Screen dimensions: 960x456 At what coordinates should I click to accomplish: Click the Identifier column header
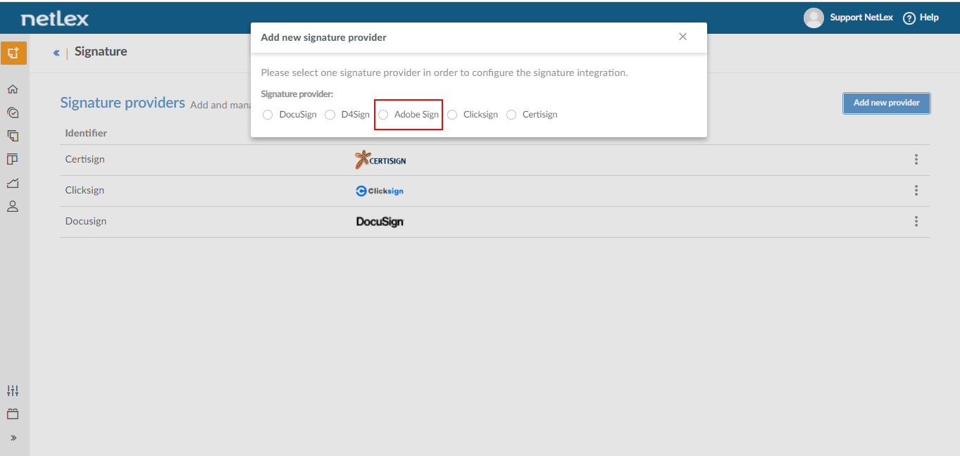click(86, 133)
